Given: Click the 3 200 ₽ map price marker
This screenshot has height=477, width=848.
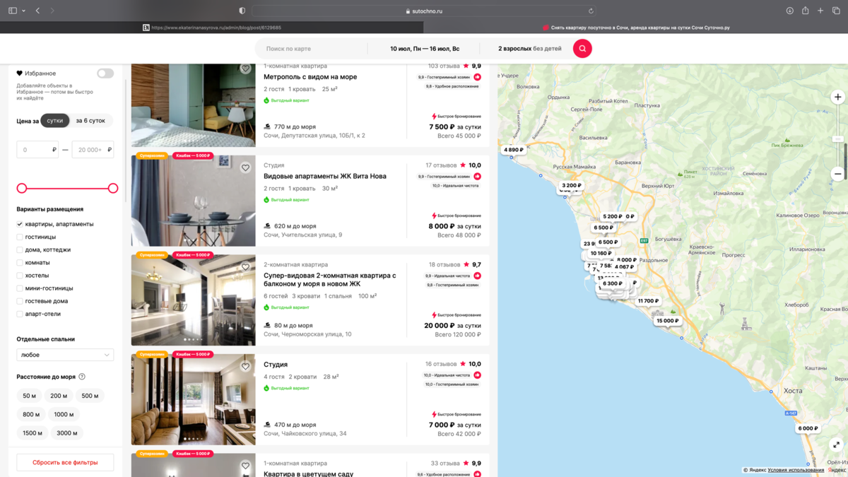Looking at the screenshot, I should [571, 186].
